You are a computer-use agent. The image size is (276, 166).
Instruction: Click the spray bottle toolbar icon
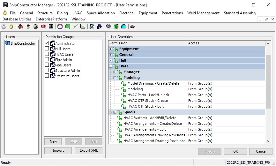28,26
